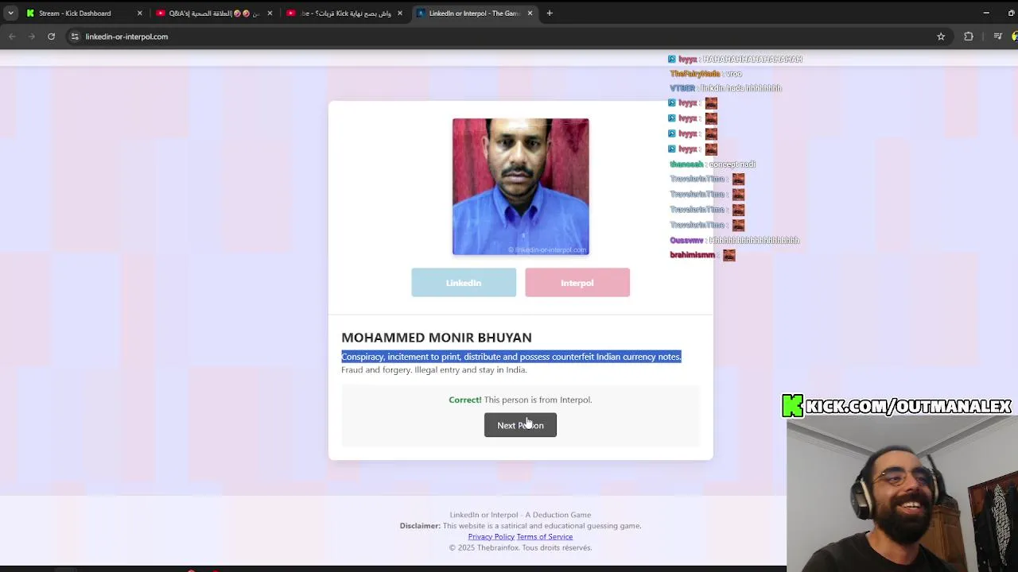Click TheFairyNada's chat message
Viewport: 1018px width, 572px height.
705,74
